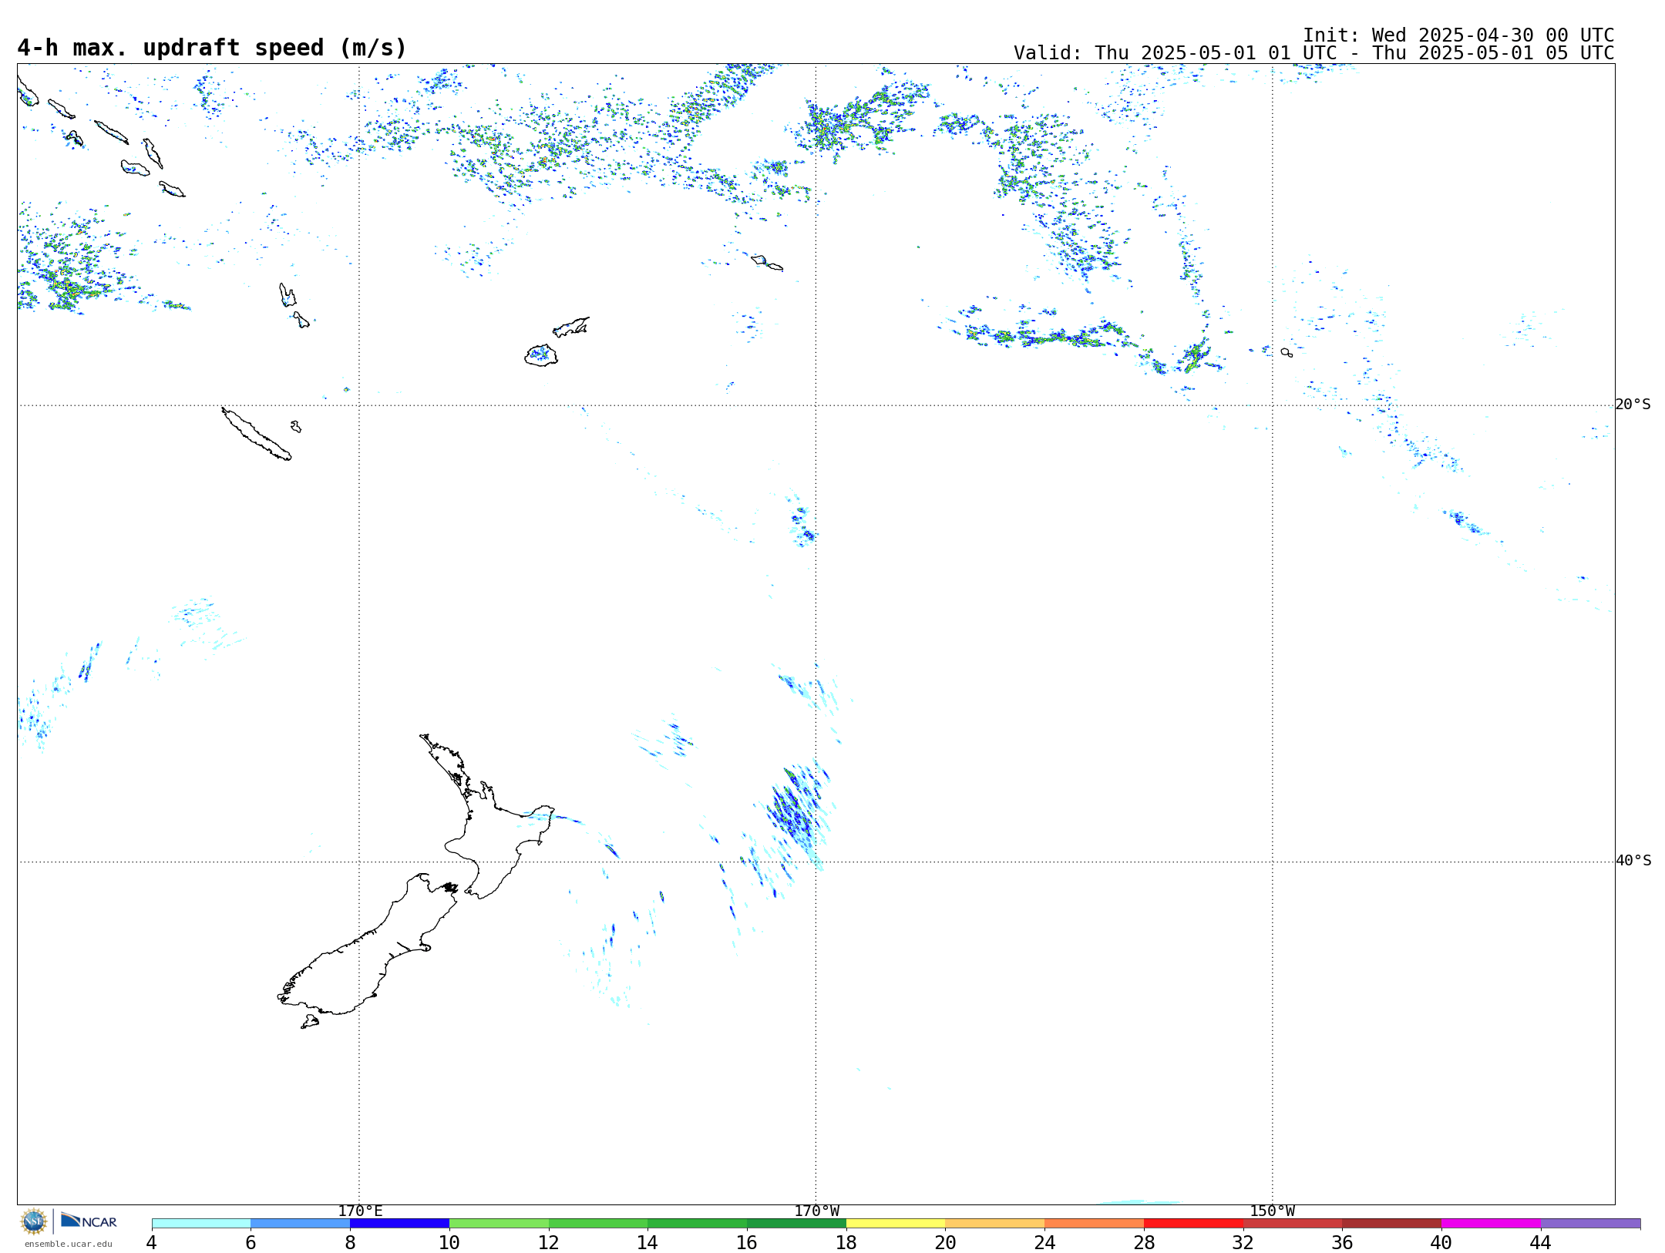Click the colorbar tick label '10'

(x=449, y=1242)
